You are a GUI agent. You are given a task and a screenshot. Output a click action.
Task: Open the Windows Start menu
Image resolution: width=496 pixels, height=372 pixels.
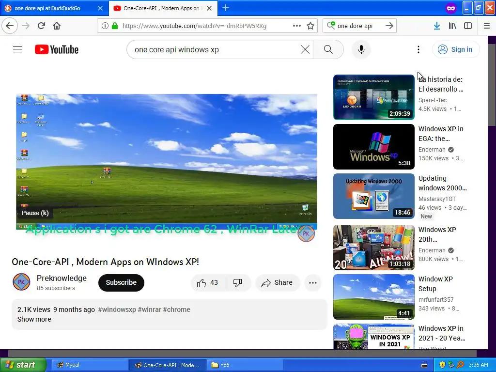coord(23,365)
